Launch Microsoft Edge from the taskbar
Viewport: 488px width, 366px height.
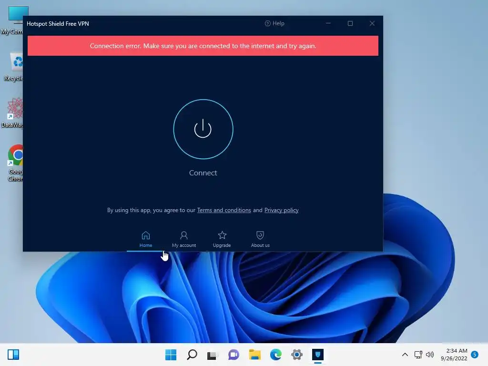click(x=276, y=355)
